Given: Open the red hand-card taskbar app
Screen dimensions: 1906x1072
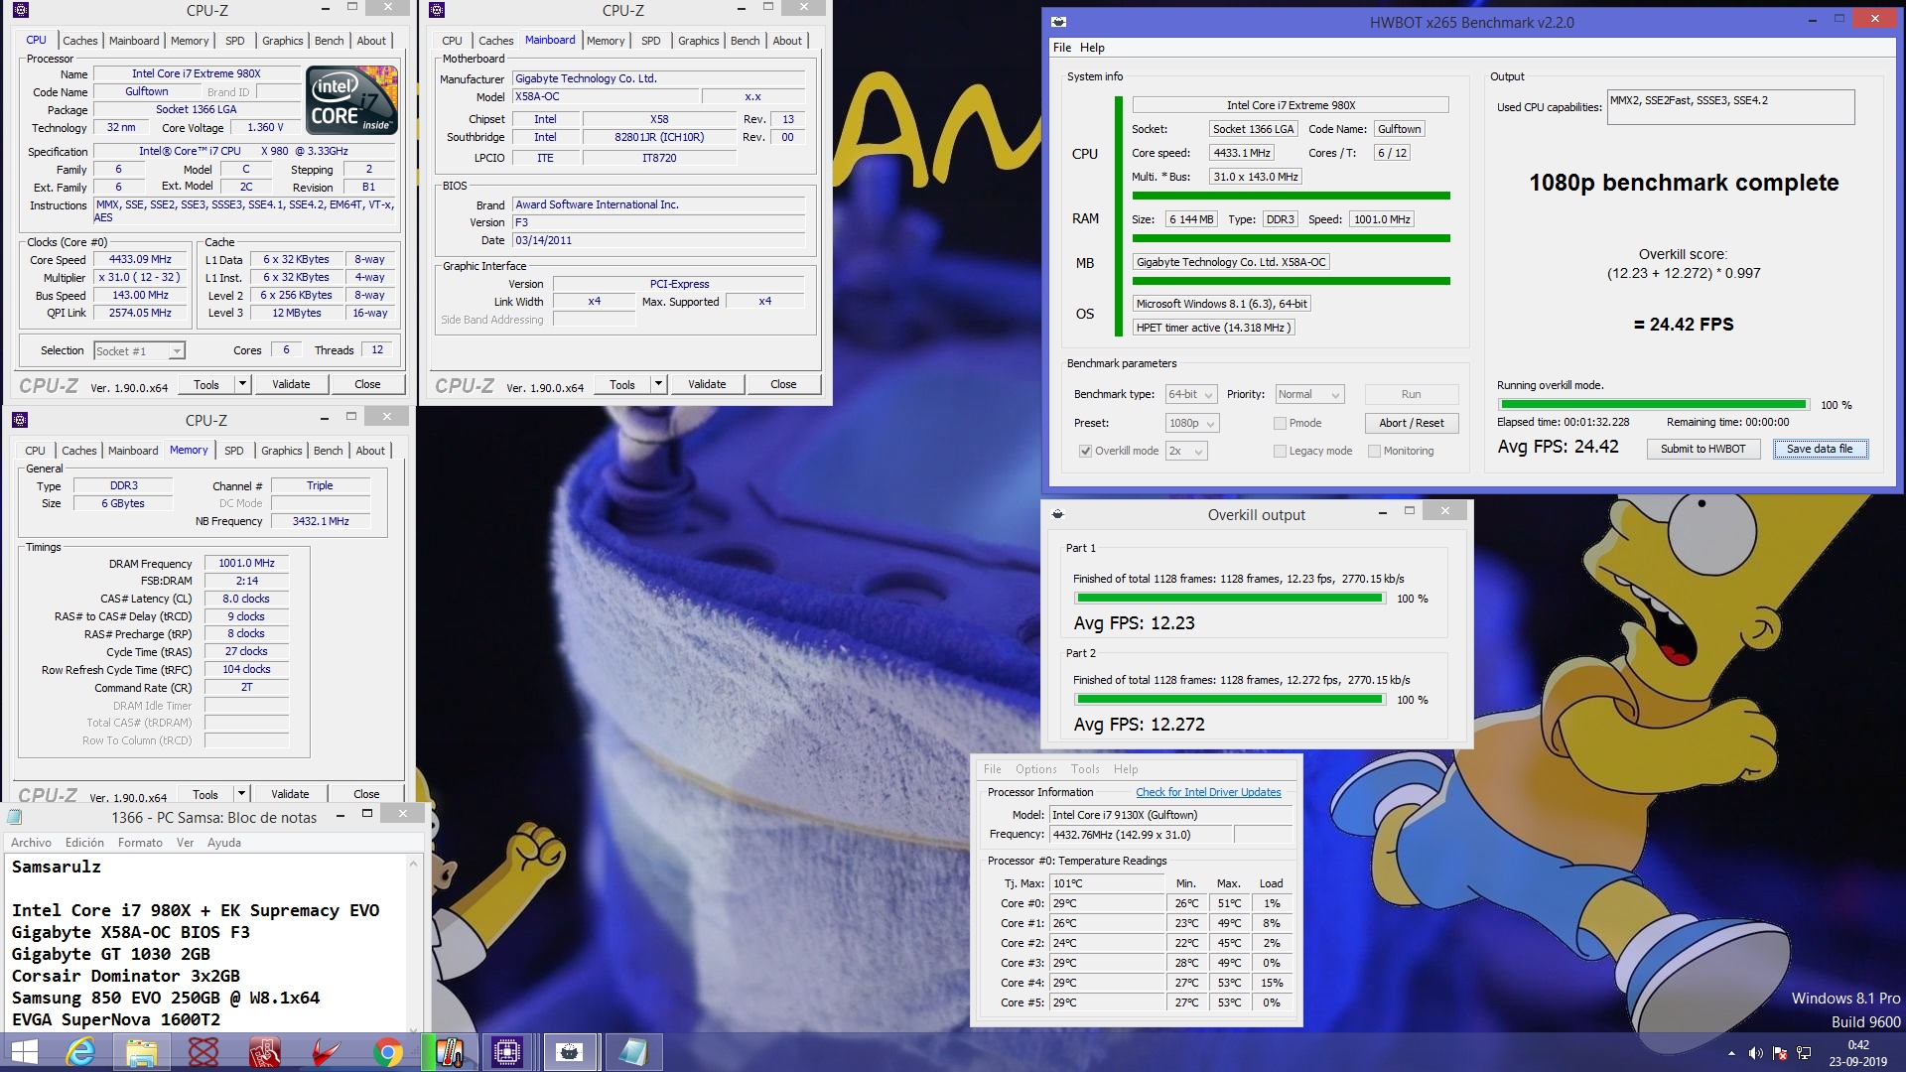Looking at the screenshot, I should (x=264, y=1052).
